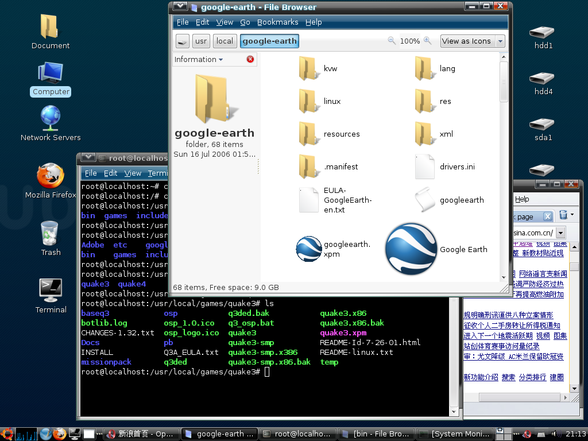Switch to the root@localhost terminal taskbar button
The height and width of the screenshot is (441, 588).
point(298,434)
